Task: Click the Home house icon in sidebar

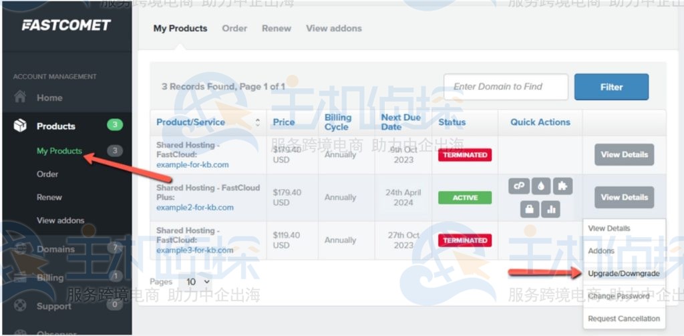Action: point(20,97)
